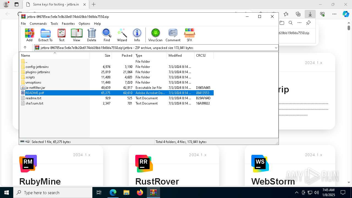
Task: Select the config-jetbrains folder
Action: 117,67
